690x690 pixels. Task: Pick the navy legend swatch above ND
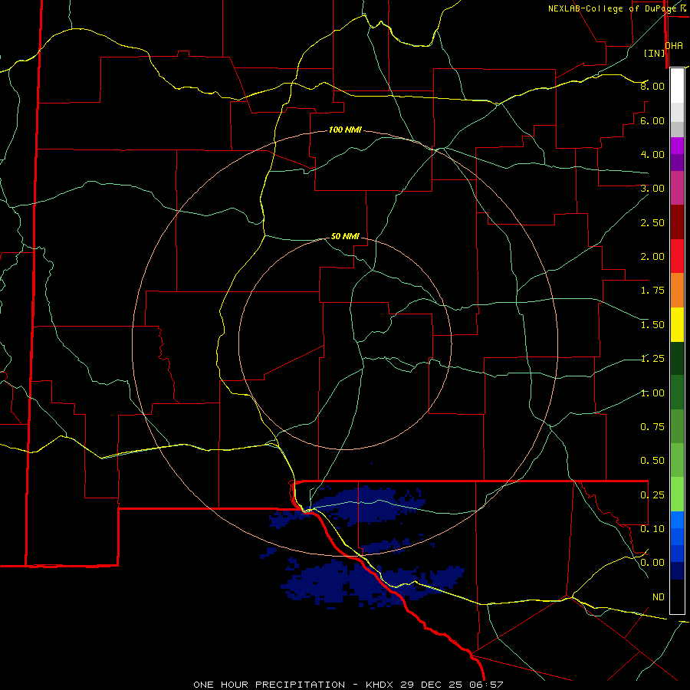click(x=677, y=571)
